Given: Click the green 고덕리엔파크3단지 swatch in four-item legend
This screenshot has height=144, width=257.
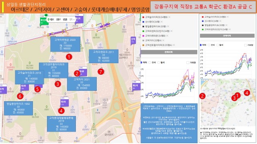Looking at the screenshot, I should 203,29.
